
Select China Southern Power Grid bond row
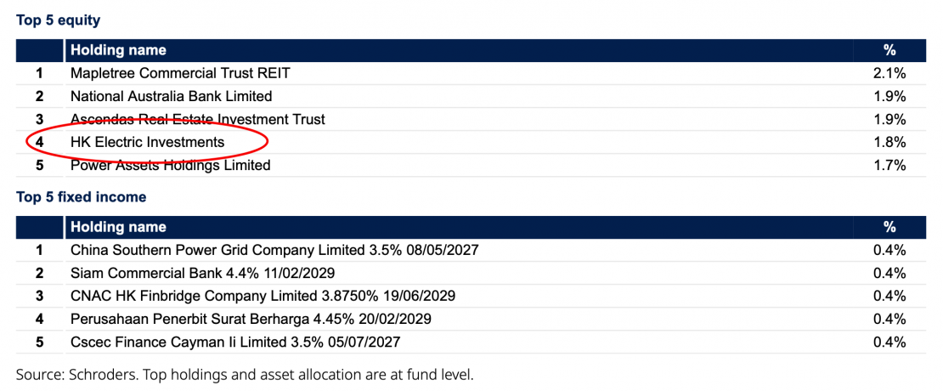coord(274,250)
